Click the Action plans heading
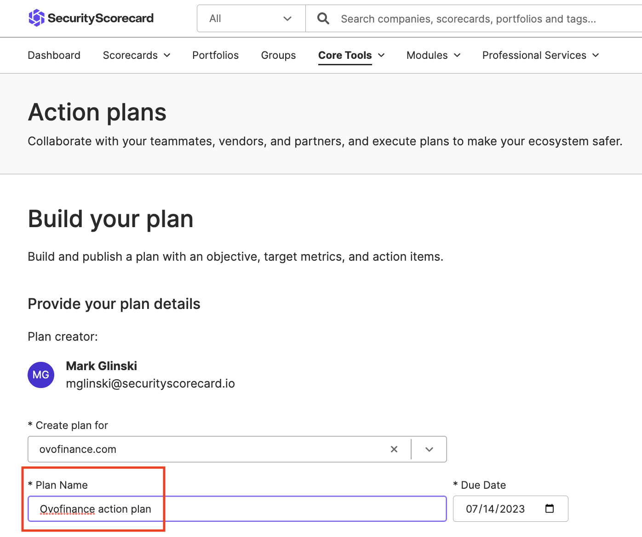The width and height of the screenshot is (642, 537). 97,112
